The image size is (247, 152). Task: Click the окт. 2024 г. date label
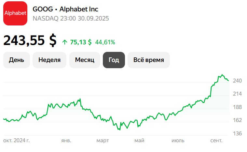(17, 141)
